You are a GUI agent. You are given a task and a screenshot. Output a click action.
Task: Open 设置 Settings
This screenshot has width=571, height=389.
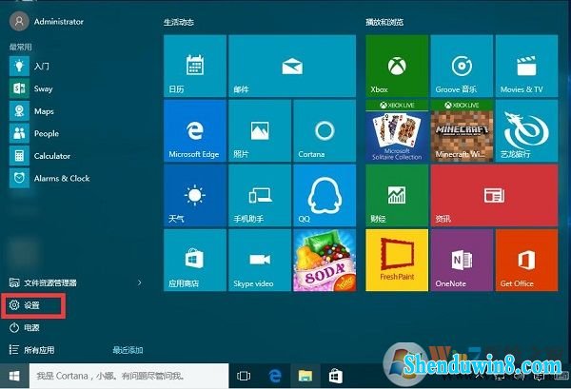pos(25,305)
